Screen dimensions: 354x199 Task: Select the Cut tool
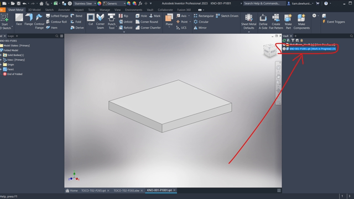coord(91,19)
